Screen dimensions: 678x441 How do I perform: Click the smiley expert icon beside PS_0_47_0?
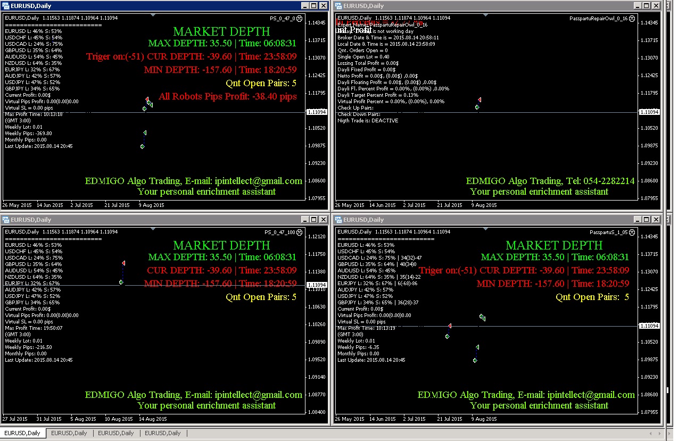[299, 18]
